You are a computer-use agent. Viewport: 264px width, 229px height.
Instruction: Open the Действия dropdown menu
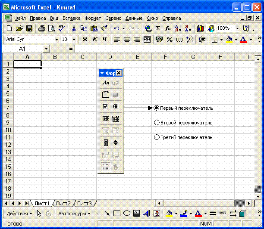pos(19,214)
